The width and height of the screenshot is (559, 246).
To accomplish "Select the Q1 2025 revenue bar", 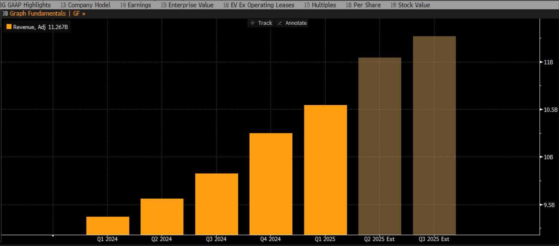I will (x=325, y=170).
